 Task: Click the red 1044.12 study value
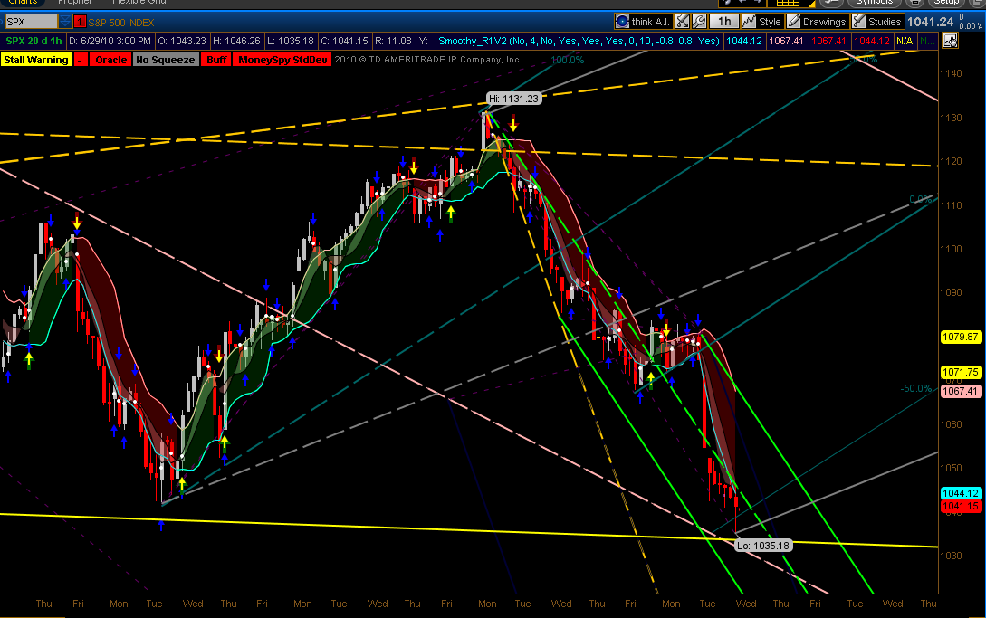click(872, 41)
